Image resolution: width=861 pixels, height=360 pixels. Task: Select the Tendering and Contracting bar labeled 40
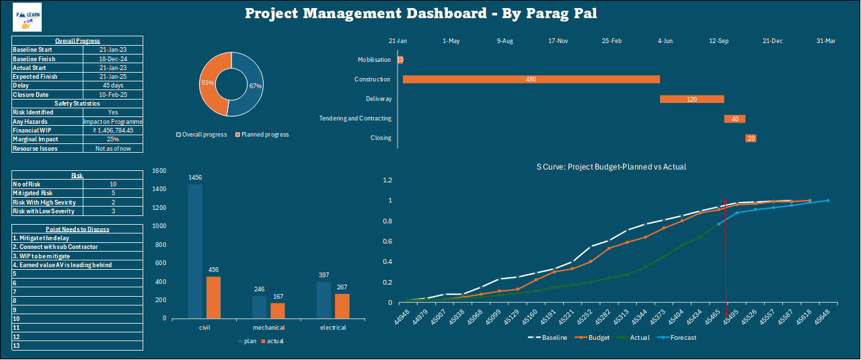pos(735,119)
